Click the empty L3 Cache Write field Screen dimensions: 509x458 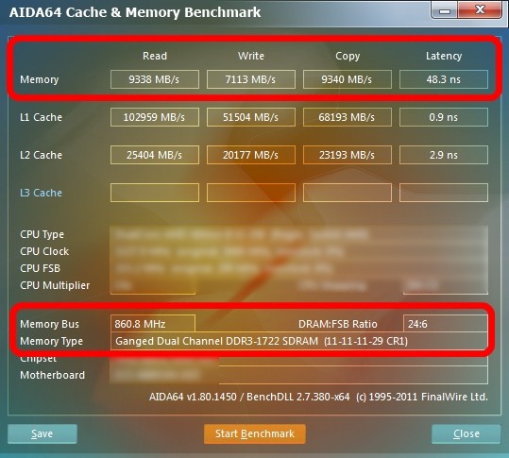coord(251,193)
